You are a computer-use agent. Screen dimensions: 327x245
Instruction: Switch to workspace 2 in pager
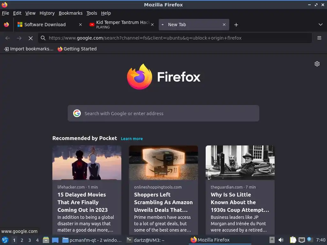coord(22,240)
